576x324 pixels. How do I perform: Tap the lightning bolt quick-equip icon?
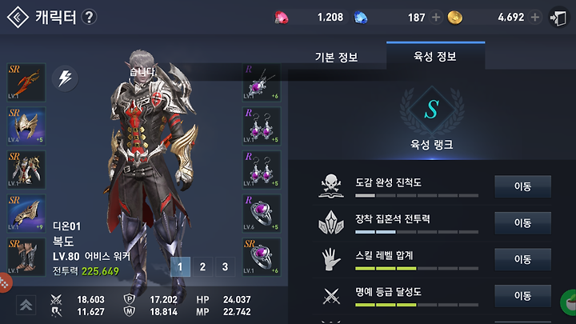tap(65, 78)
